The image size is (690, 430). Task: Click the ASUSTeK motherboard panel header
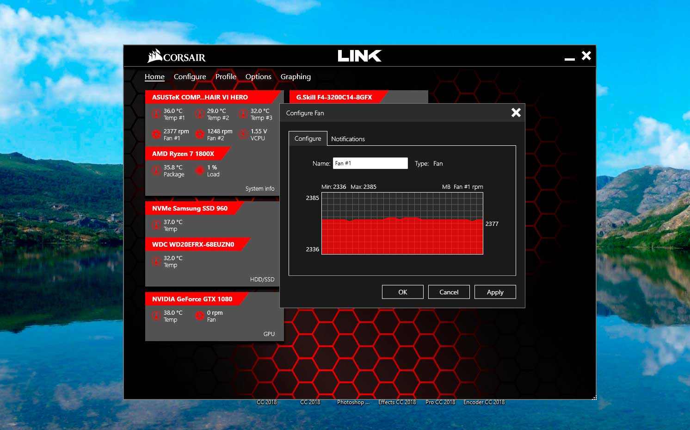[x=214, y=97]
